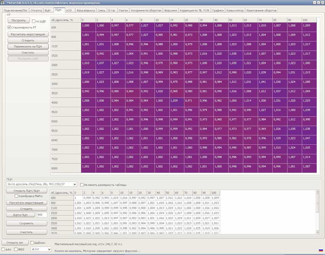Screen dimensions: 325x255
Task: Select the 'БЦН' tab
Action: [x=47, y=10]
